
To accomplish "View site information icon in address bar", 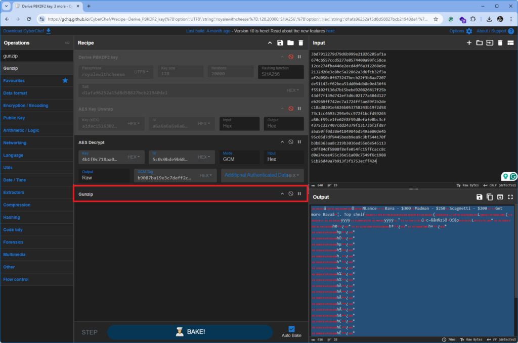I will pyautogui.click(x=41, y=19).
